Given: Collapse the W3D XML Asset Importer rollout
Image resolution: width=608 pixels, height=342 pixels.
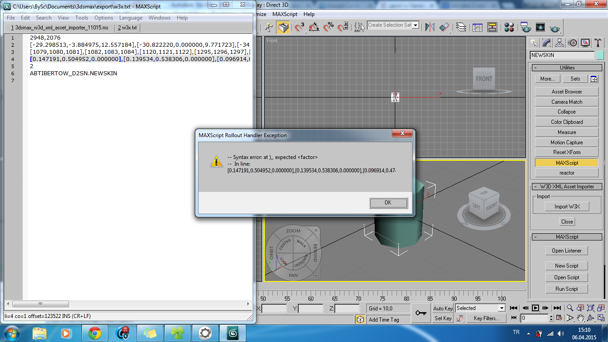Looking at the screenshot, I should coord(567,187).
